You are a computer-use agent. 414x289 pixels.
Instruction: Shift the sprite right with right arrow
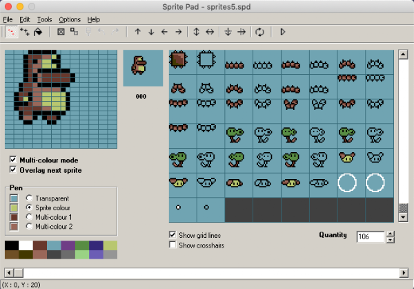tap(179, 32)
